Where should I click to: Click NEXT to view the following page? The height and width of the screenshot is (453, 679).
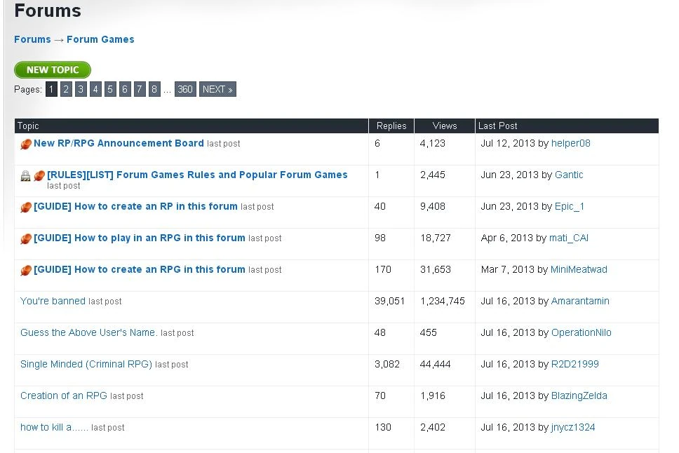coord(217,89)
